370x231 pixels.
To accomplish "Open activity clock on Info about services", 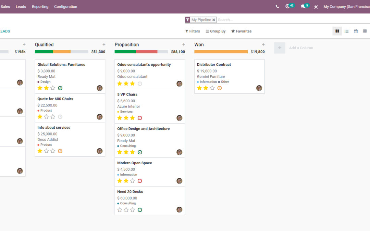I will 60,151.
